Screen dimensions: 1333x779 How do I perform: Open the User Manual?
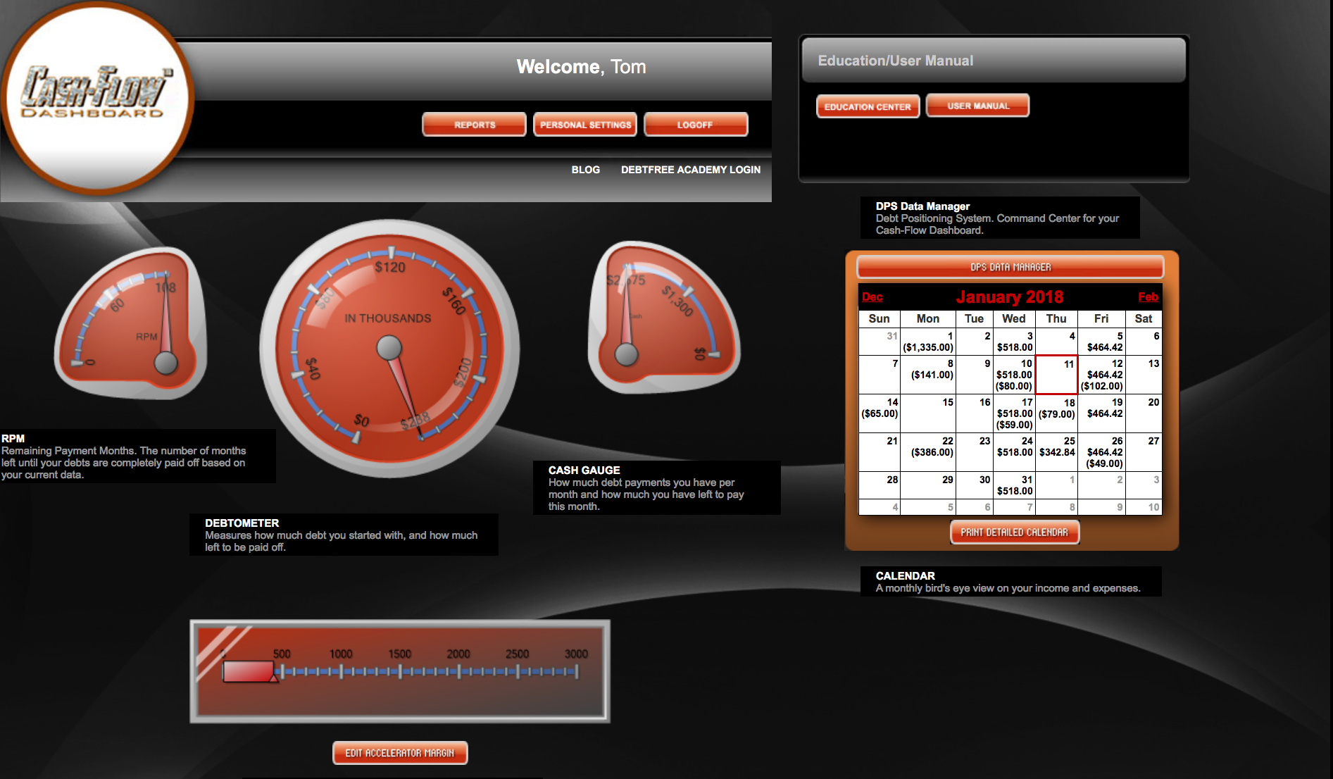point(977,106)
